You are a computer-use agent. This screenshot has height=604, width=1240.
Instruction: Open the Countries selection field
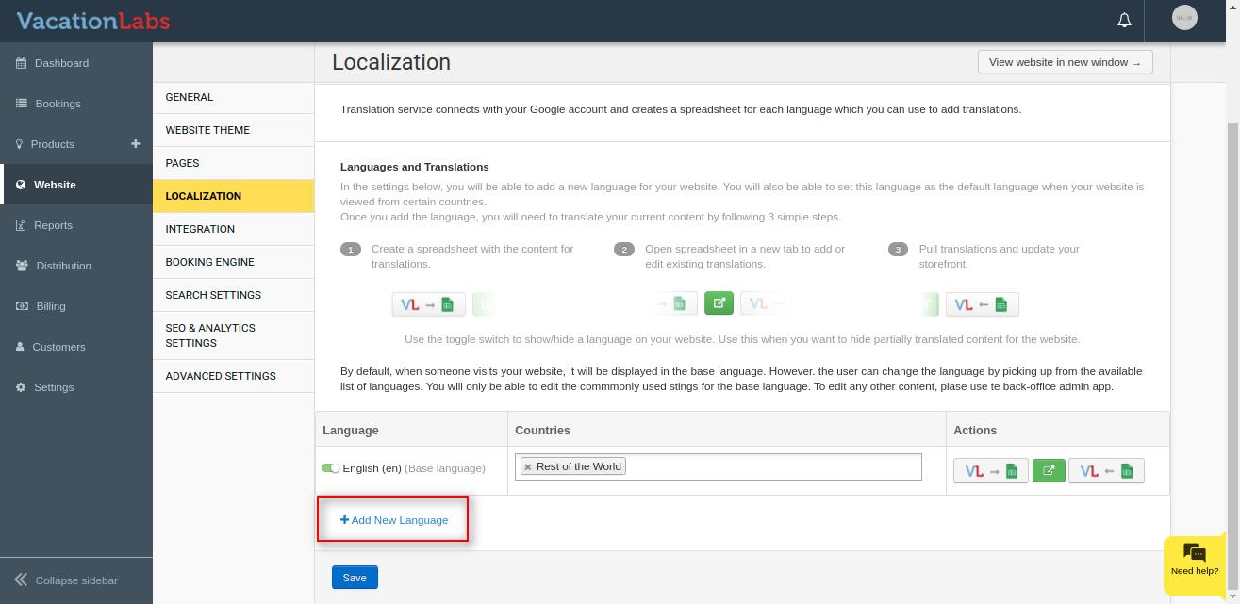(773, 466)
